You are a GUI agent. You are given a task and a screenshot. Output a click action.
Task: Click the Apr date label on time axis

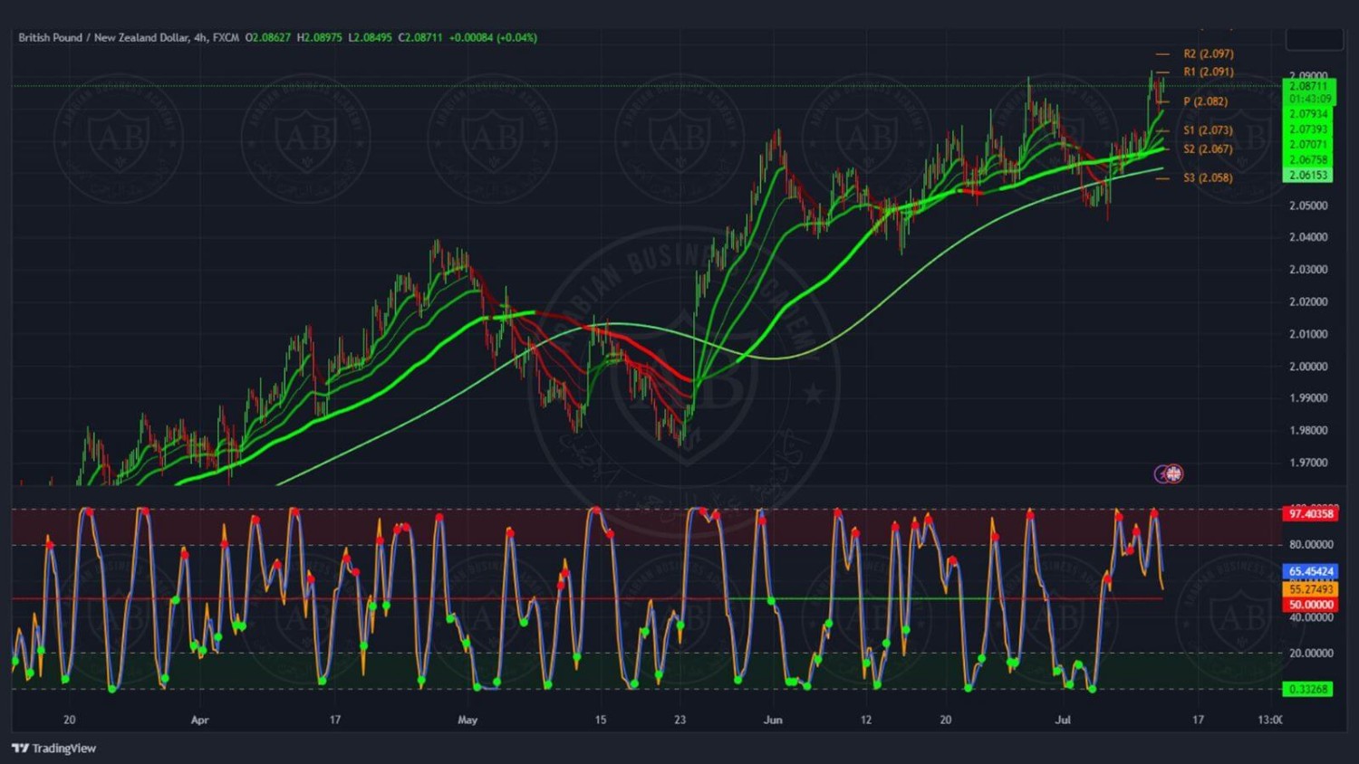[x=199, y=720]
